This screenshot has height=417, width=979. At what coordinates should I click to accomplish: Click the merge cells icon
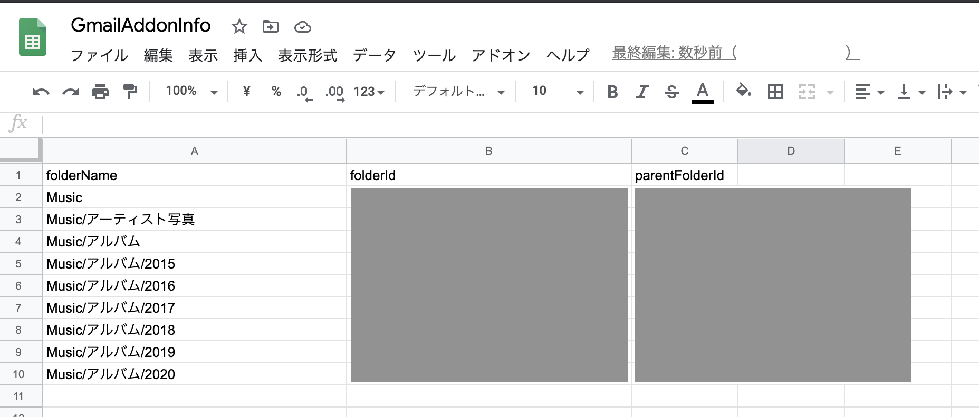(807, 92)
